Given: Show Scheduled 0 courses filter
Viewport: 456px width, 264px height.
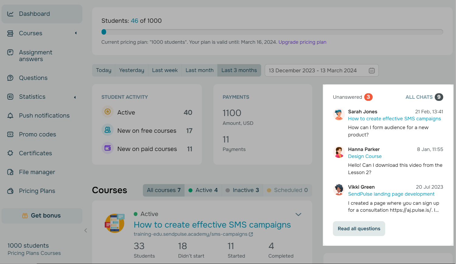Looking at the screenshot, I should click(x=287, y=190).
